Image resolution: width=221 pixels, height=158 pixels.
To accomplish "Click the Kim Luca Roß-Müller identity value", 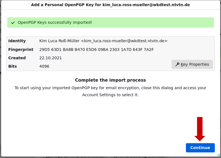I will (x=103, y=41).
